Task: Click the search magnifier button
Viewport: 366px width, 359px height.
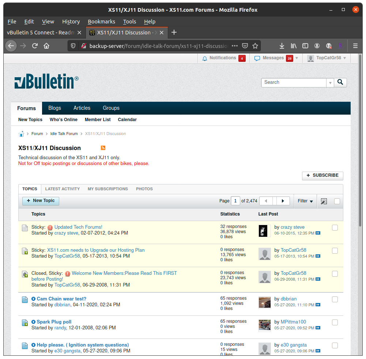Action: click(x=340, y=82)
